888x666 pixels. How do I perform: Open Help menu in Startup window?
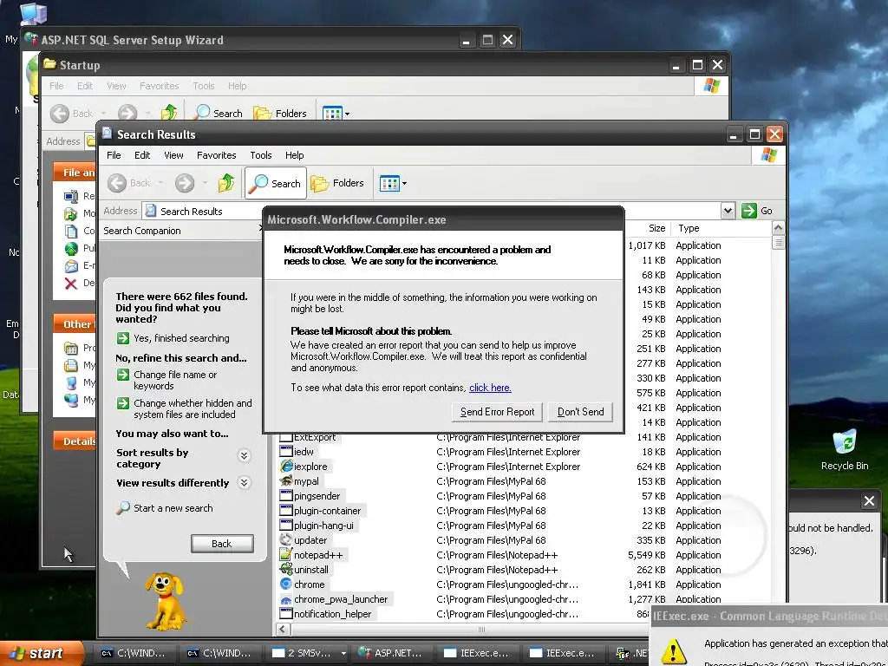[238, 86]
